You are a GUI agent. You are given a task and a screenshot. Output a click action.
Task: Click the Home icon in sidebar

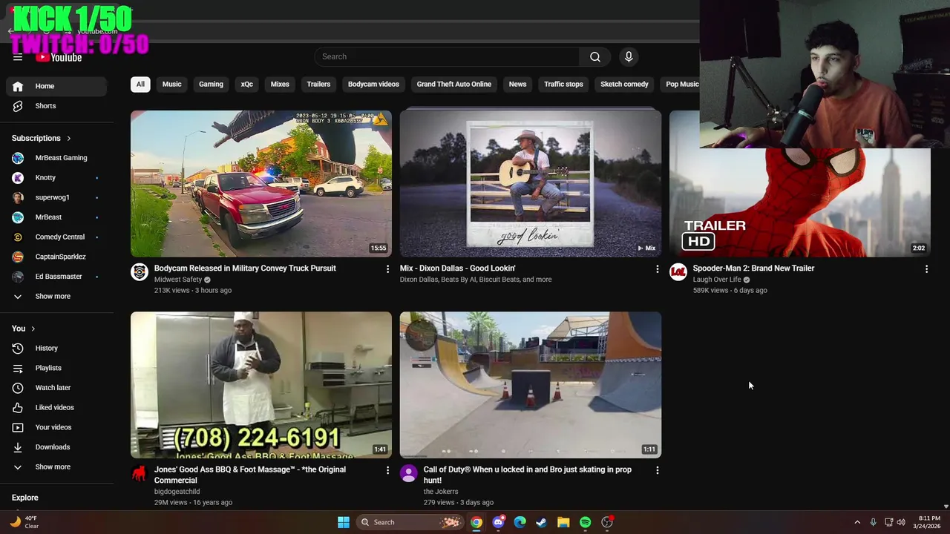pyautogui.click(x=18, y=86)
